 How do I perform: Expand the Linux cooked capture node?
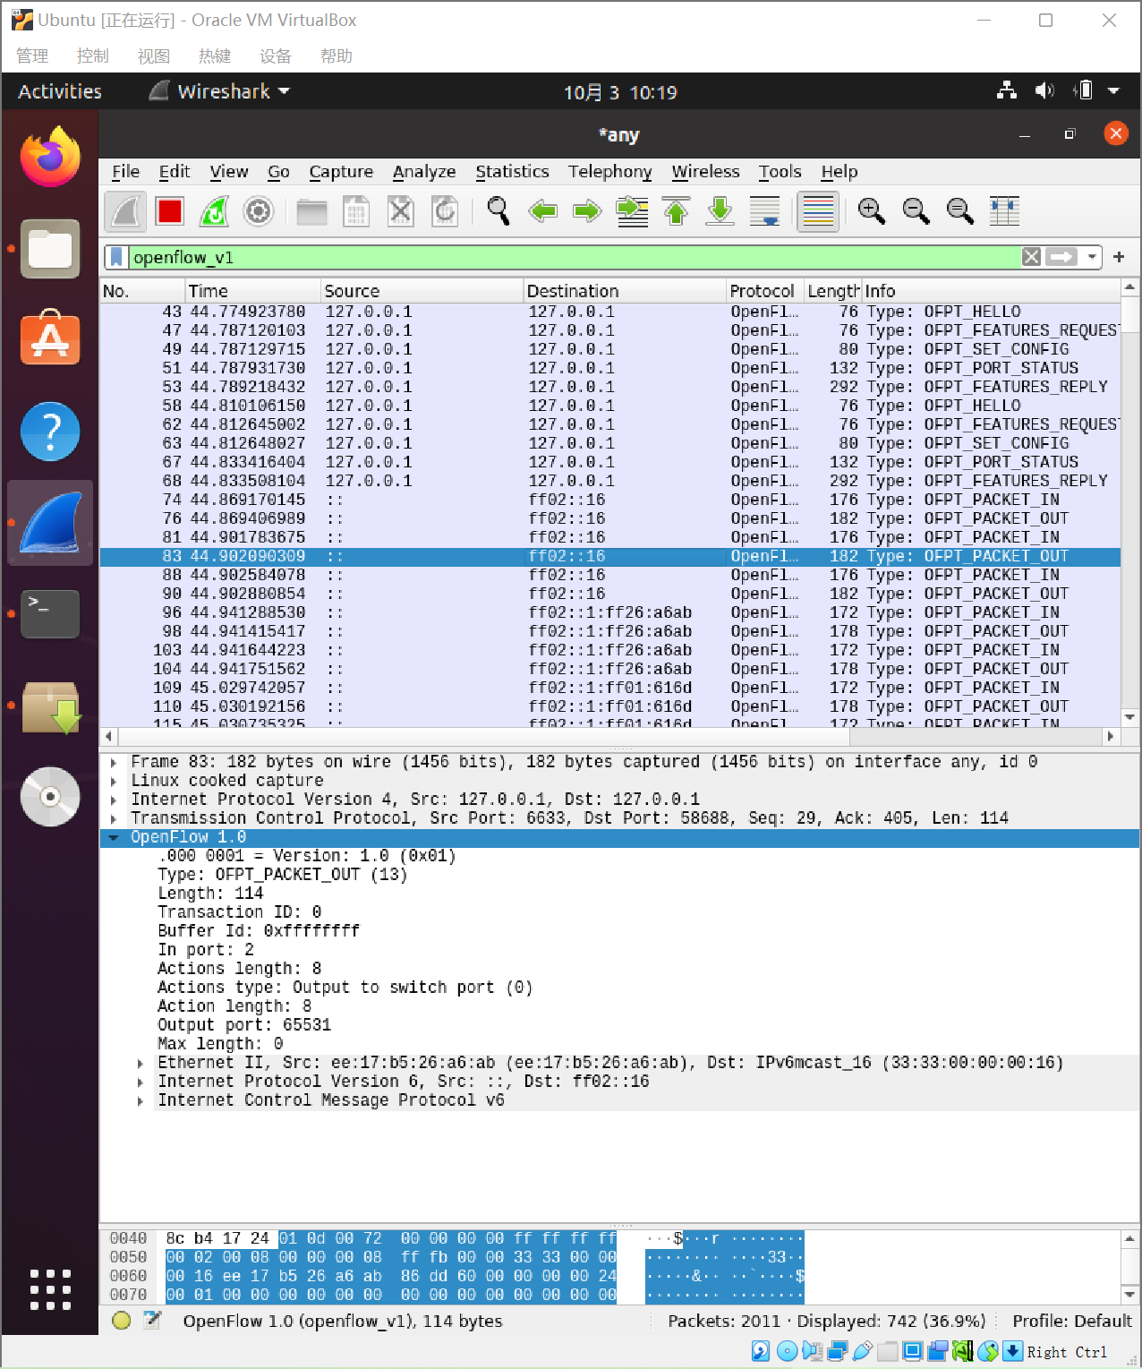[114, 781]
